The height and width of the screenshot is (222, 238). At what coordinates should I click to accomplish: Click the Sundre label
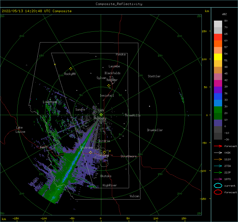click(x=80, y=109)
